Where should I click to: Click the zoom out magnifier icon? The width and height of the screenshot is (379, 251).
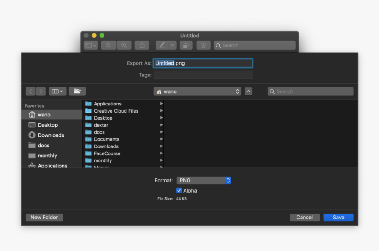point(108,45)
